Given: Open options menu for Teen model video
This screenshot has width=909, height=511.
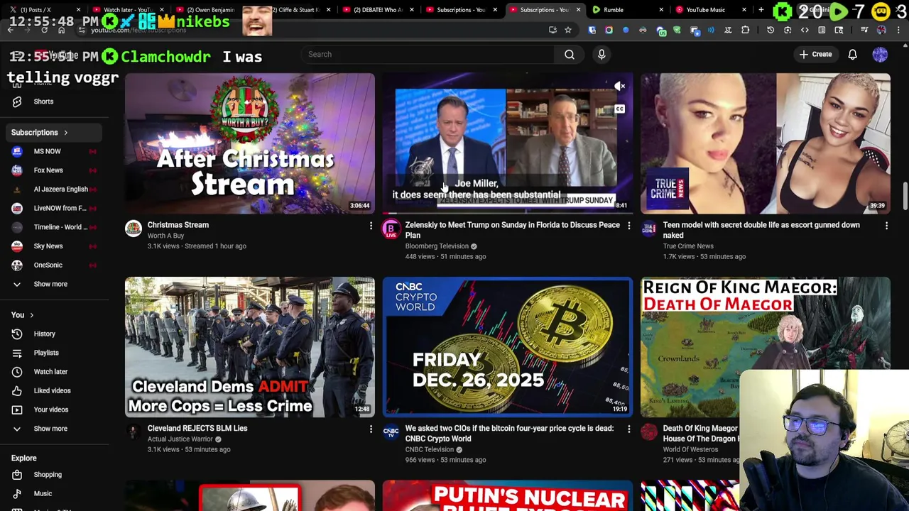Looking at the screenshot, I should click(886, 226).
